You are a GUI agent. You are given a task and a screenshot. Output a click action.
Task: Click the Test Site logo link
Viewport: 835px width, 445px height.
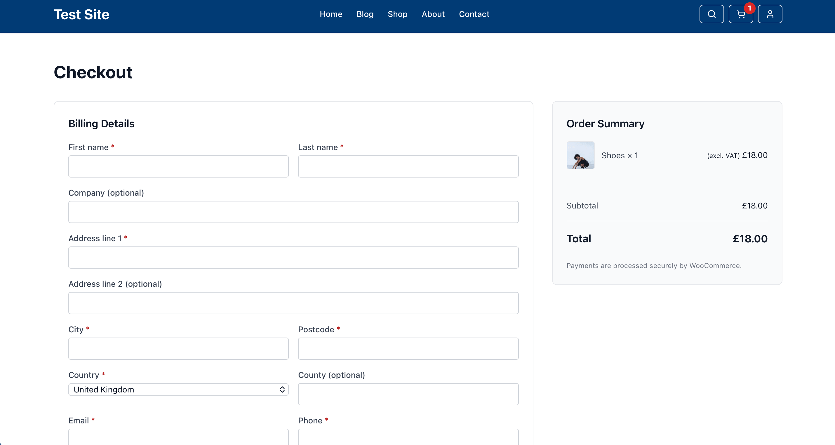(x=81, y=15)
